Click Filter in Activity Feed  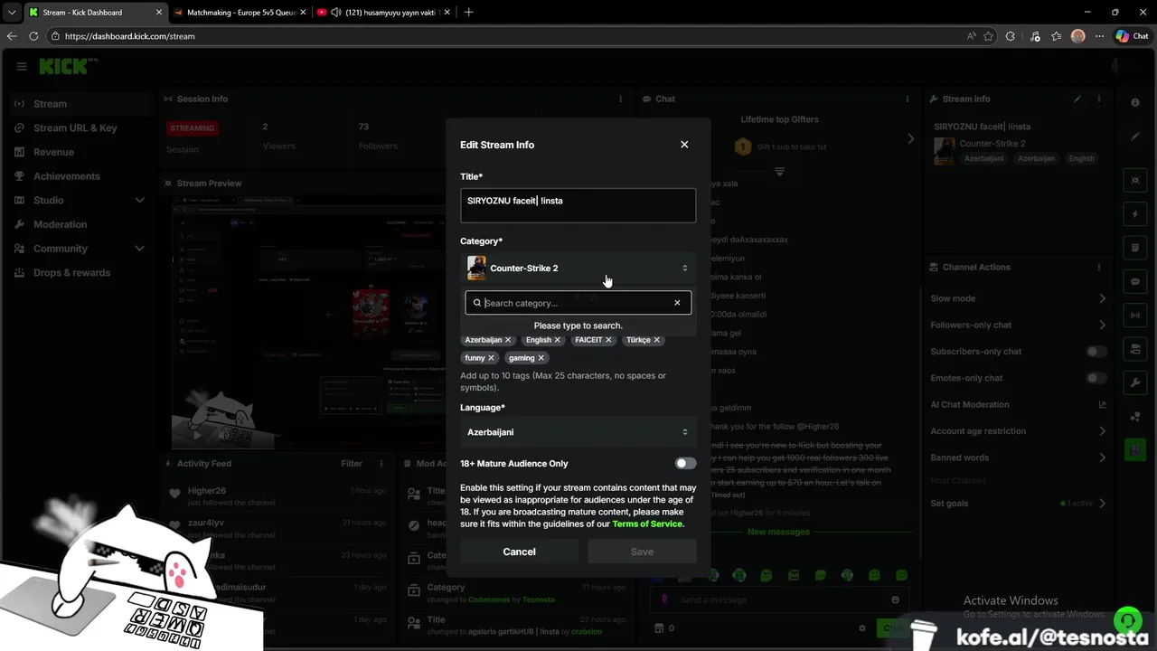[x=352, y=464]
